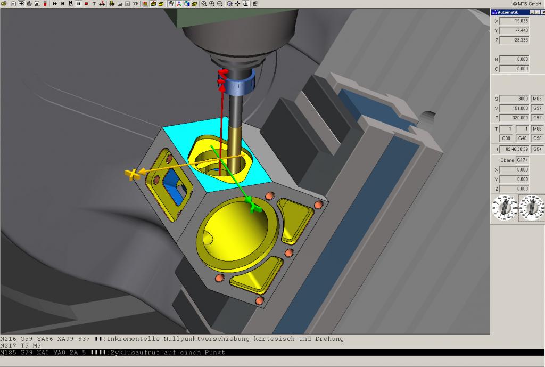The image size is (545, 367).
Task: Click the feed rate F field 320.000
Action: point(515,118)
